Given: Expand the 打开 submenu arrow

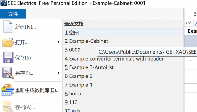Looking at the screenshot, I should pyautogui.click(x=58, y=42).
